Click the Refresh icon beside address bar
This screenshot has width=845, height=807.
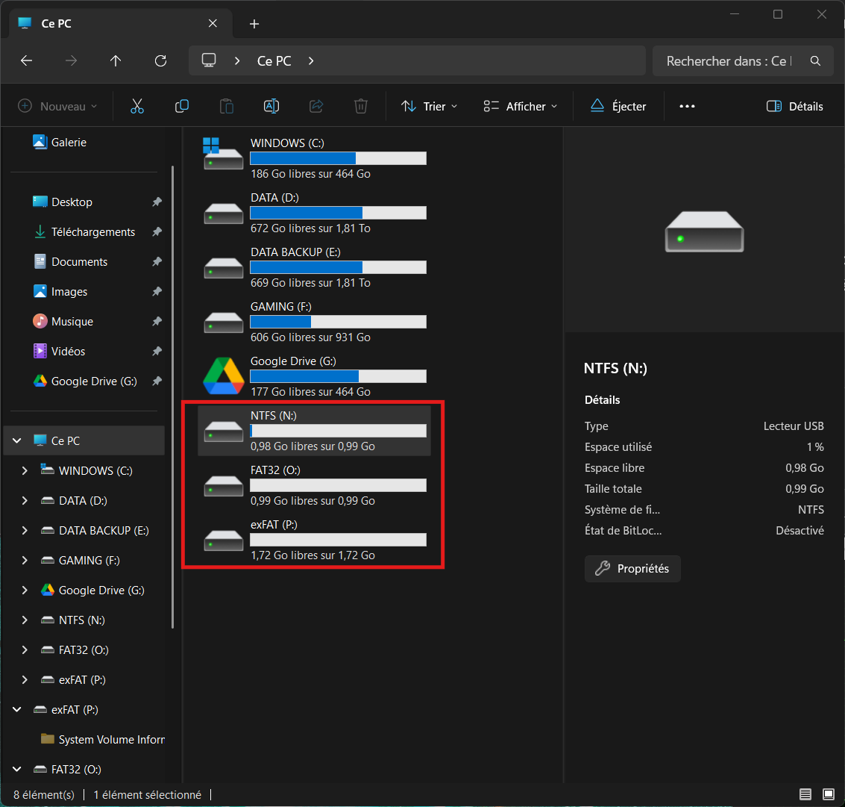pos(160,61)
